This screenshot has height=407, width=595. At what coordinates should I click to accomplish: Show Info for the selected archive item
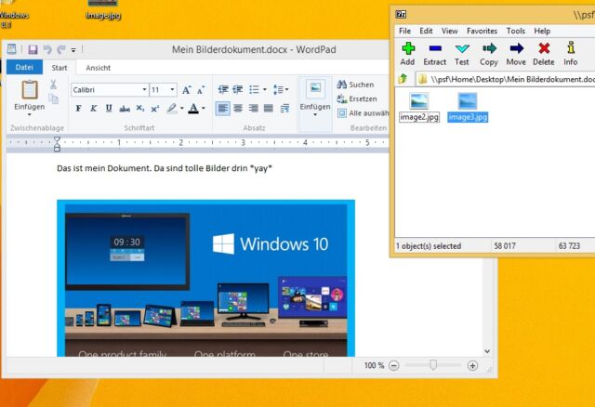pos(570,53)
